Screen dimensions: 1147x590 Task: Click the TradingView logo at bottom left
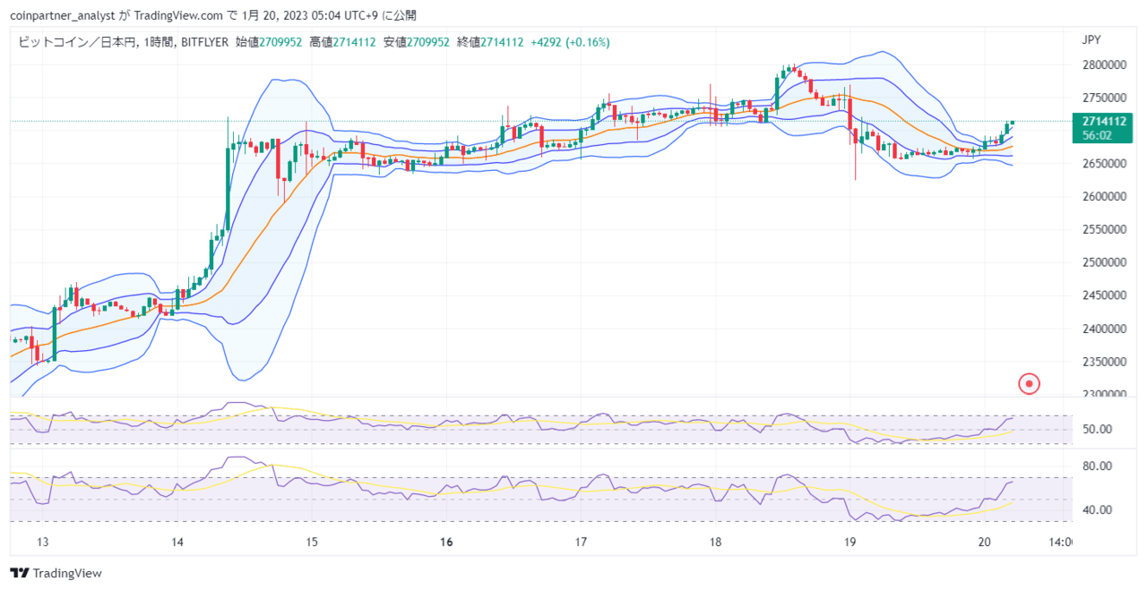pos(56,573)
